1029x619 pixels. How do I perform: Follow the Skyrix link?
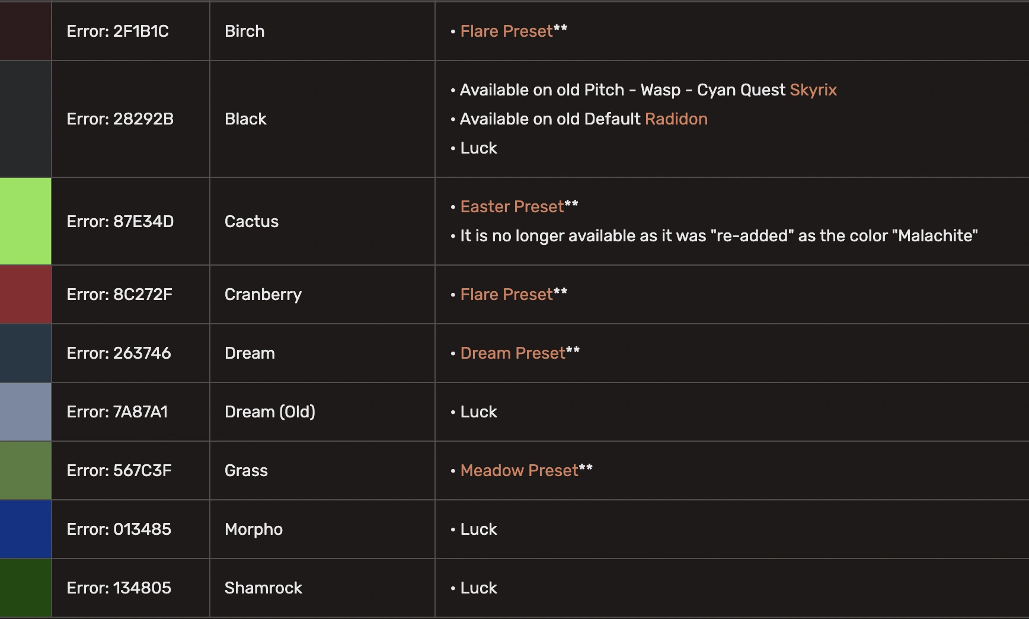point(813,90)
